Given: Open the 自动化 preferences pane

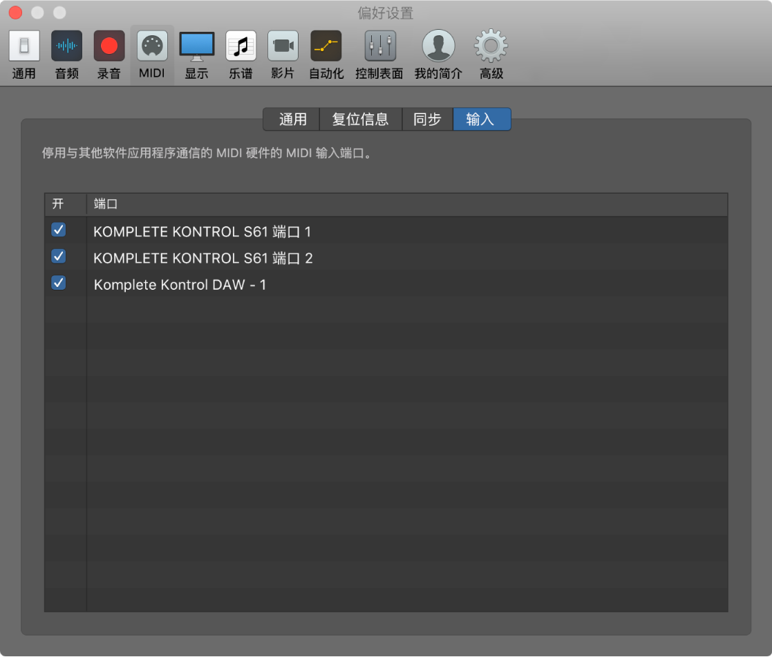Looking at the screenshot, I should pyautogui.click(x=326, y=54).
